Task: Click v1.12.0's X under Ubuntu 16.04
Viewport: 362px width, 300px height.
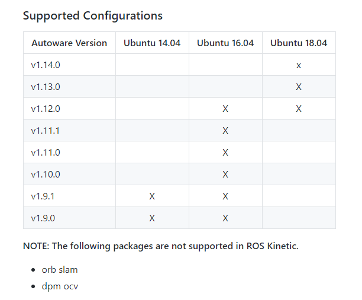Action: coord(225,109)
